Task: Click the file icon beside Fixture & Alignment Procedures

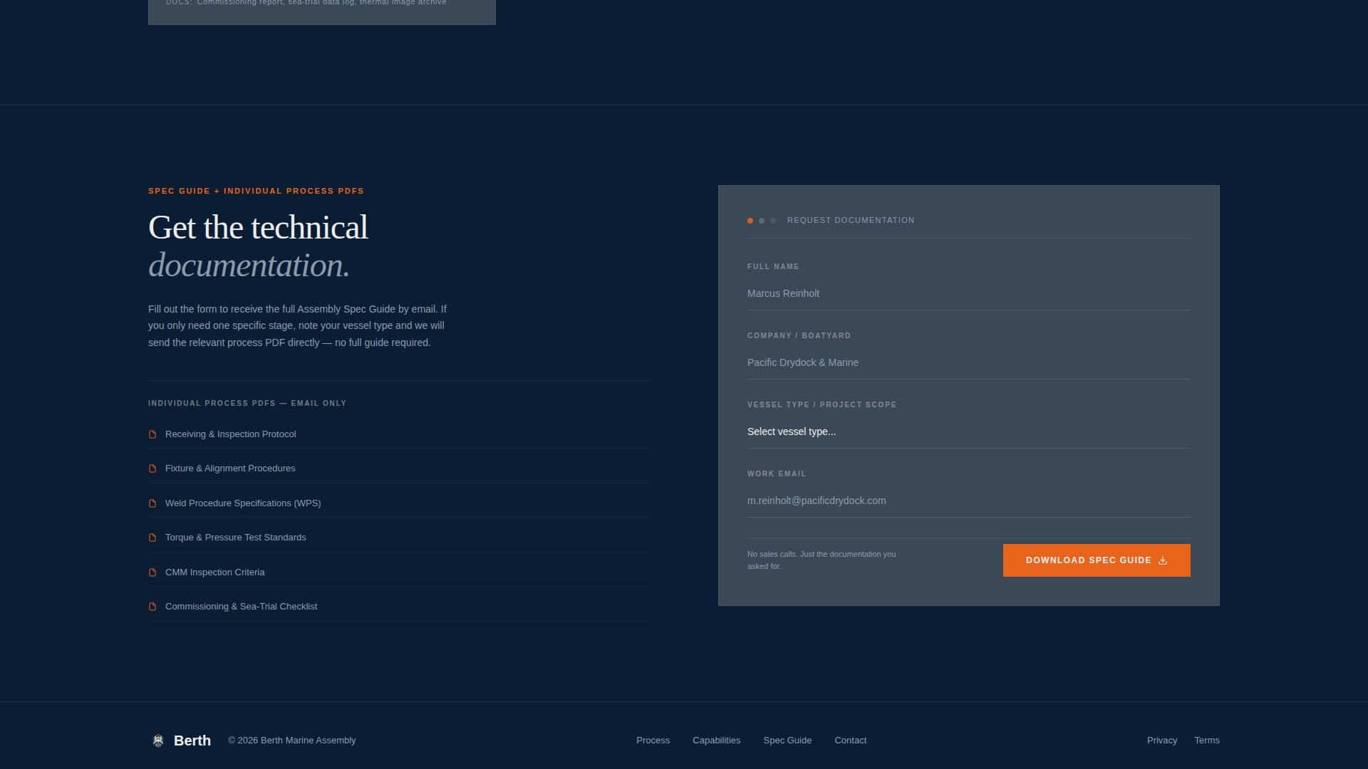Action: [152, 468]
